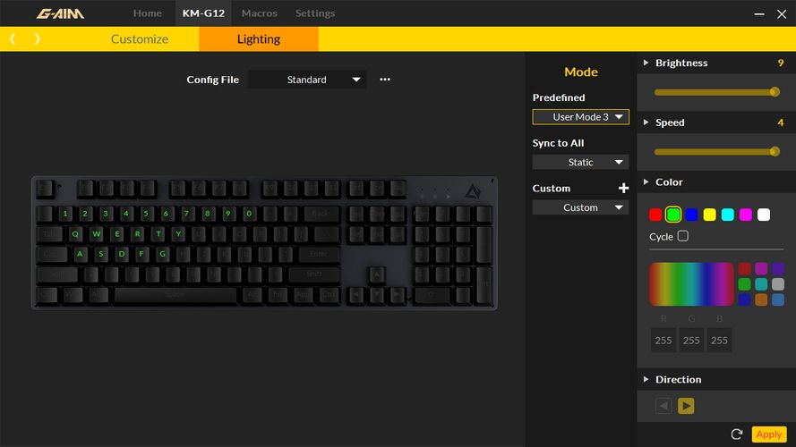This screenshot has width=796, height=447.
Task: Go back with the left chevron arrow
Action: coord(13,39)
